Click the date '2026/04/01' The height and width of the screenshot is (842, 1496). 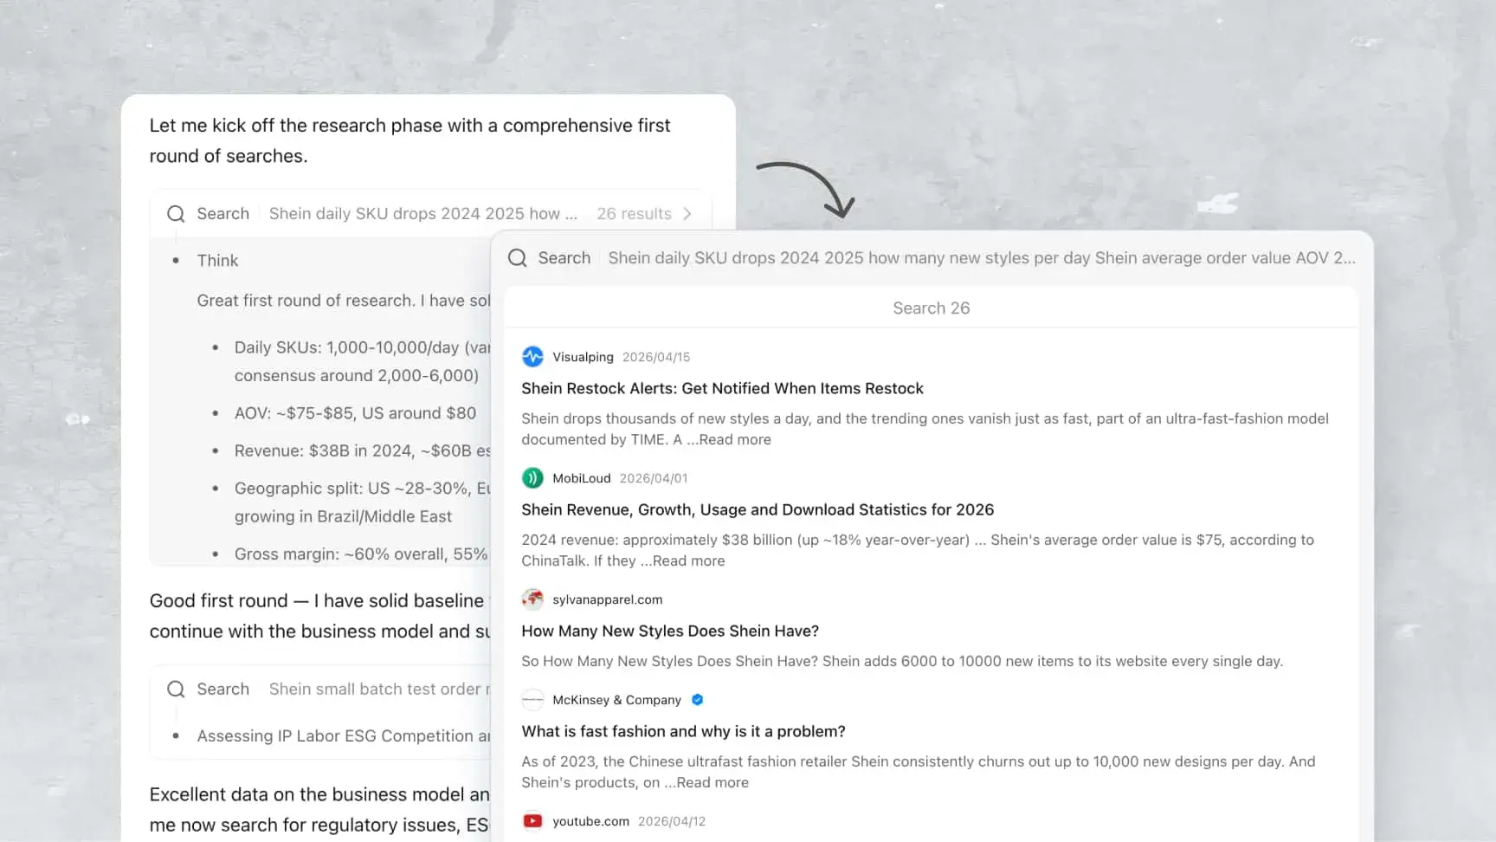[654, 478]
